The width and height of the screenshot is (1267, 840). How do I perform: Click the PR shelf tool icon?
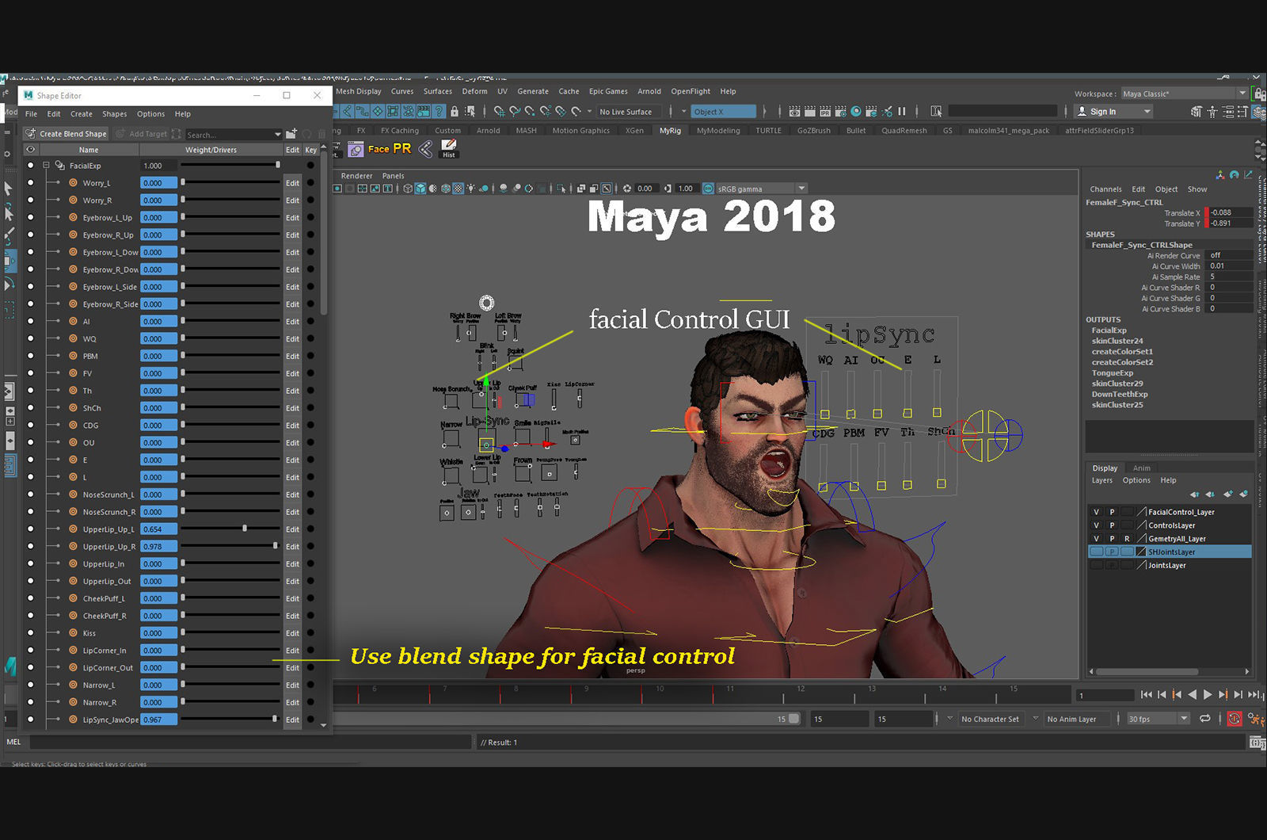[x=402, y=148]
